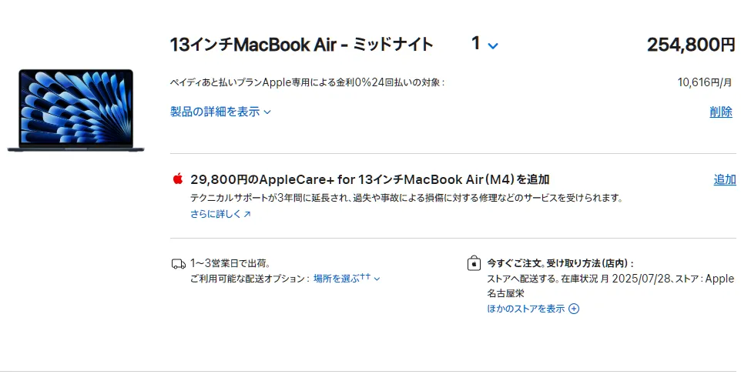Open the 場所を選ぶ location dropdown
The width and height of the screenshot is (741, 391).
pyautogui.click(x=346, y=279)
